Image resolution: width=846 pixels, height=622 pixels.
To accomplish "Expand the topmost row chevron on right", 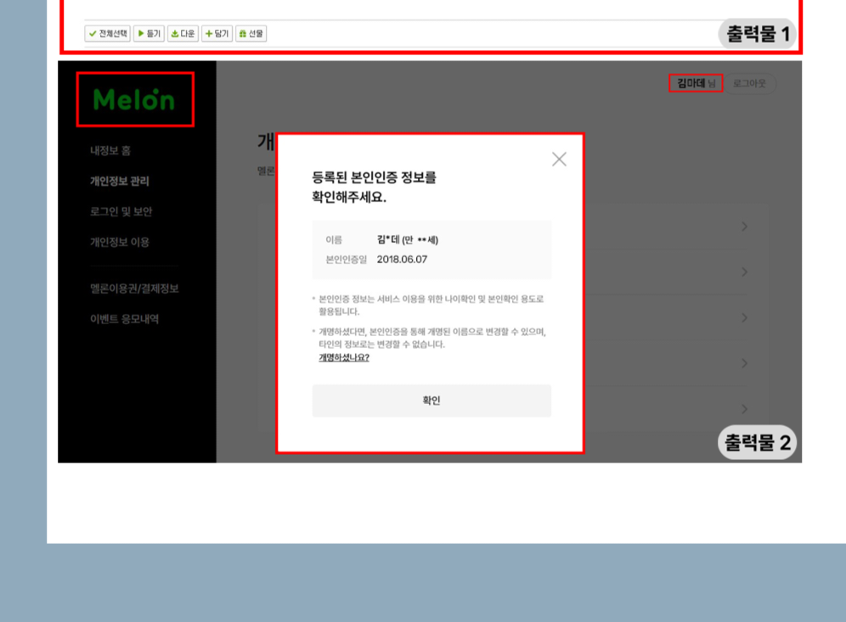I will (745, 227).
